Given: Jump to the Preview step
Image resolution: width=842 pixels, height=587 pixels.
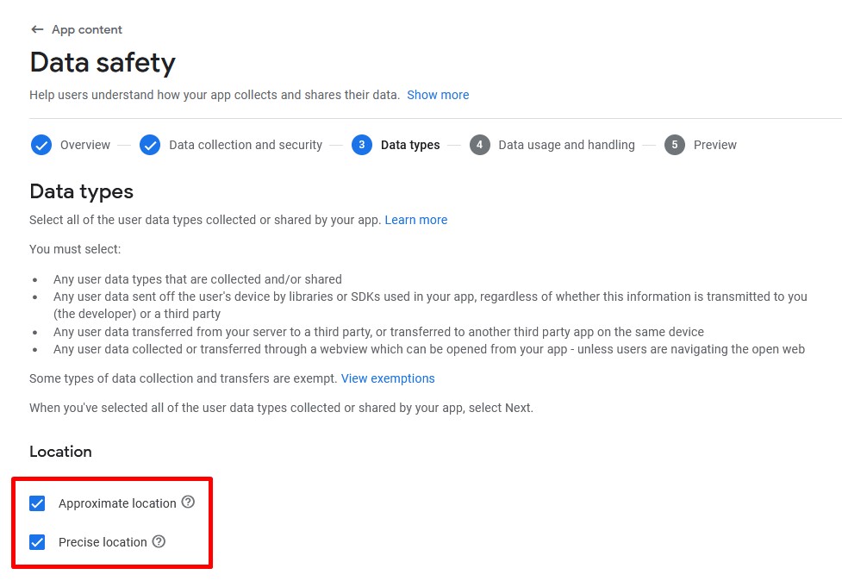Looking at the screenshot, I should tap(714, 145).
